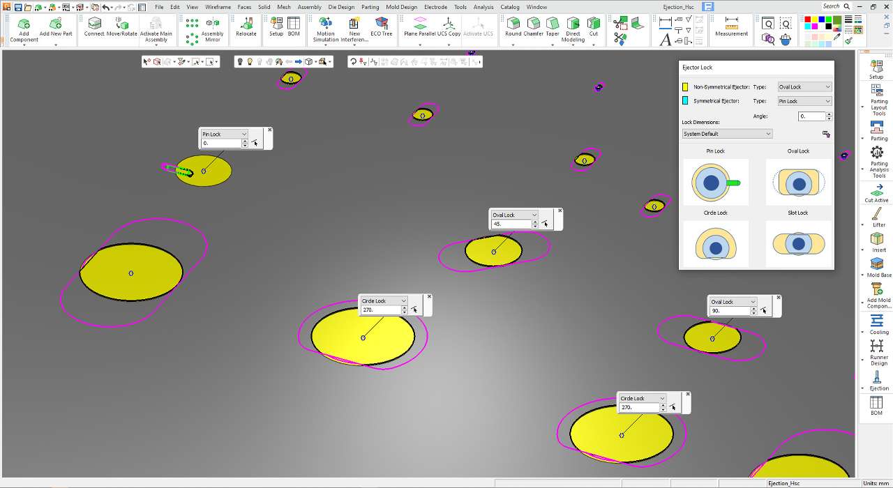893x488 pixels.
Task: Click the Add Component icon
Action: pos(24,24)
